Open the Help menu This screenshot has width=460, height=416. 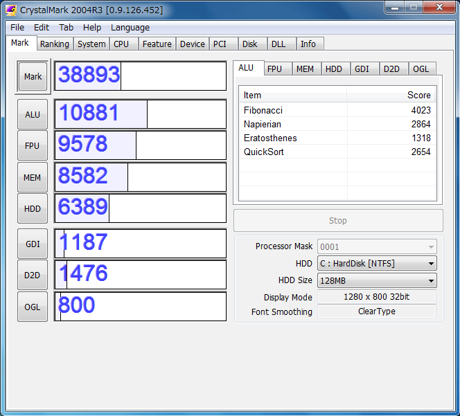coord(92,28)
